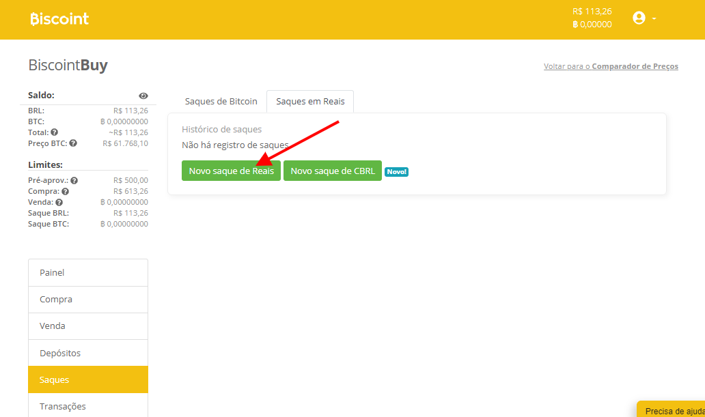This screenshot has width=705, height=417.
Task: Open Compra in the sidebar menu
Action: pyautogui.click(x=88, y=299)
